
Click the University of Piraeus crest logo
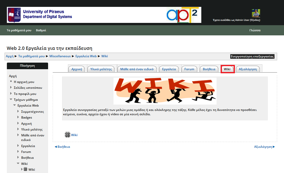(x=14, y=15)
